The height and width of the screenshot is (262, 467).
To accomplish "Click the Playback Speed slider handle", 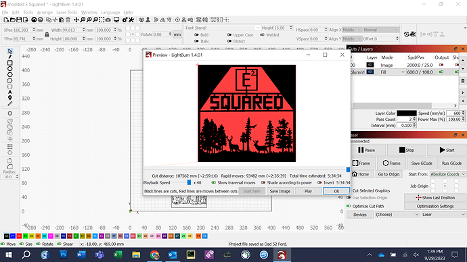I will 189,182.
